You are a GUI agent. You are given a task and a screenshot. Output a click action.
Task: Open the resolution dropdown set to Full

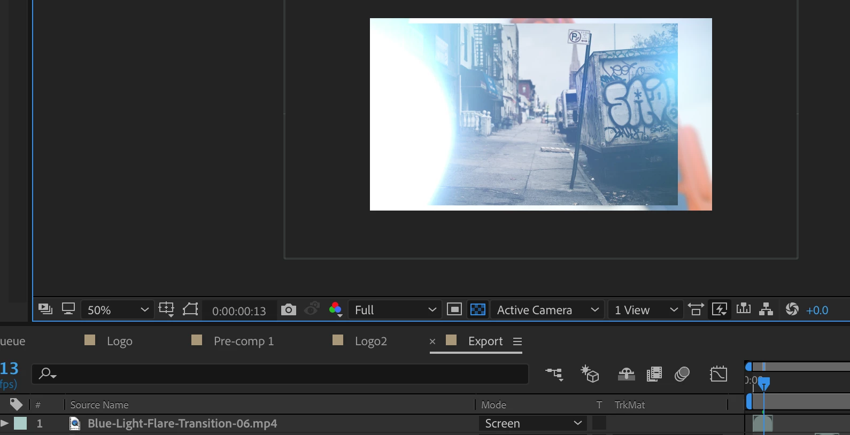coord(395,310)
